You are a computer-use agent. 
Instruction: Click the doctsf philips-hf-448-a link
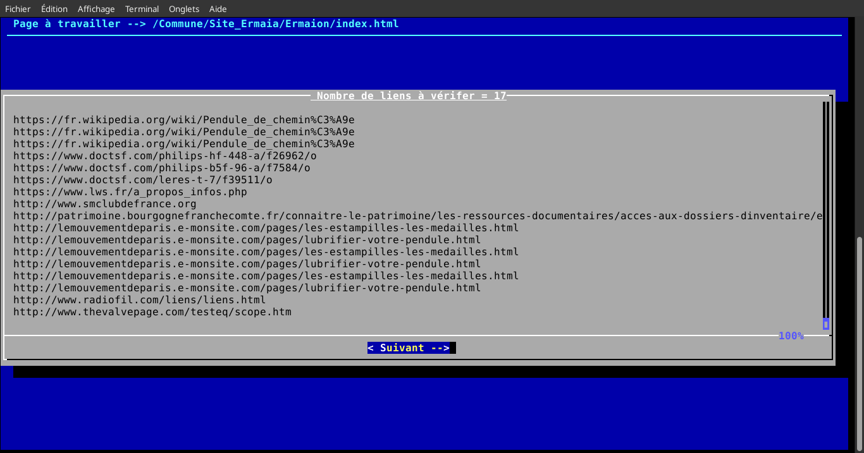click(164, 156)
